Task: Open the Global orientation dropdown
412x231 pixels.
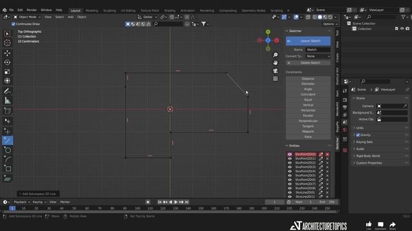Action: coord(147,17)
